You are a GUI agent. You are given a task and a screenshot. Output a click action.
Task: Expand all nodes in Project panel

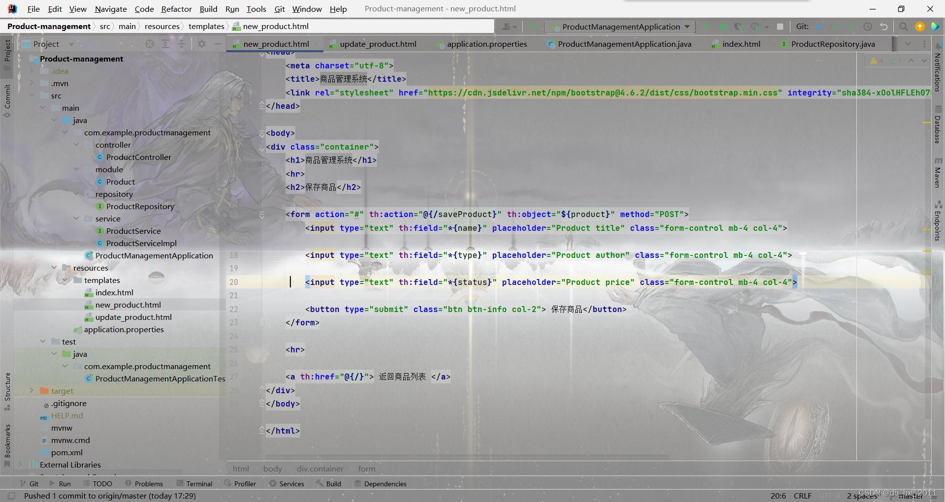coord(165,44)
